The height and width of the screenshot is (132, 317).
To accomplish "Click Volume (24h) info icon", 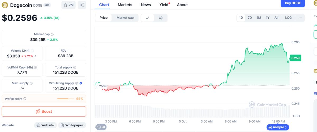I will point(32,51).
